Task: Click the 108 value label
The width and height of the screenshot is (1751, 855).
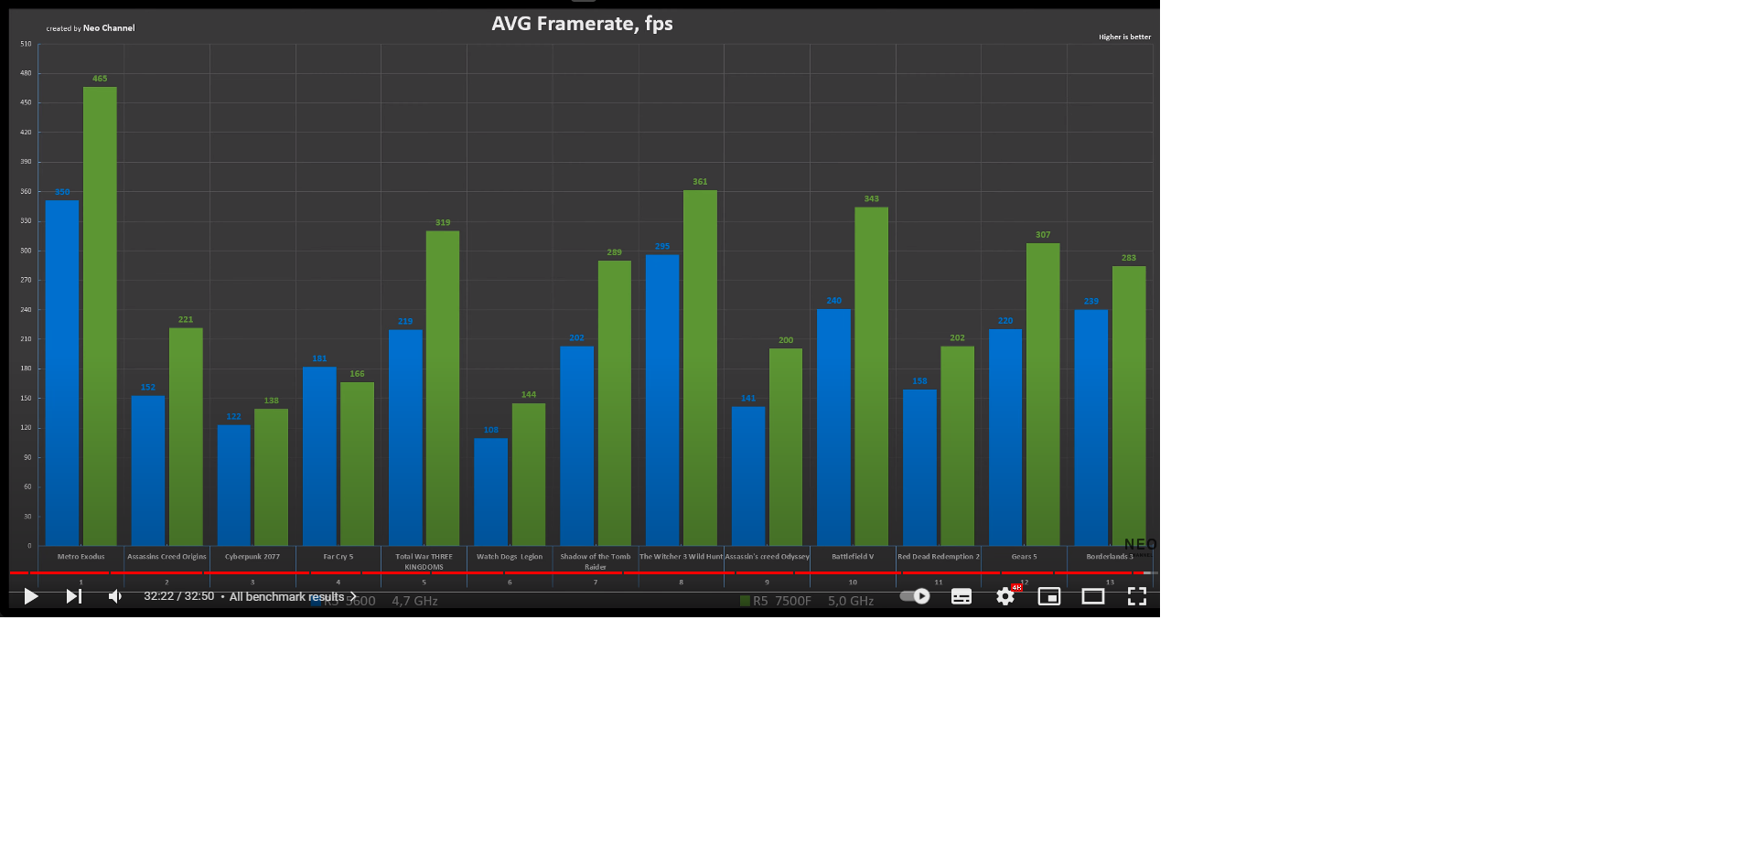Action: tap(491, 430)
